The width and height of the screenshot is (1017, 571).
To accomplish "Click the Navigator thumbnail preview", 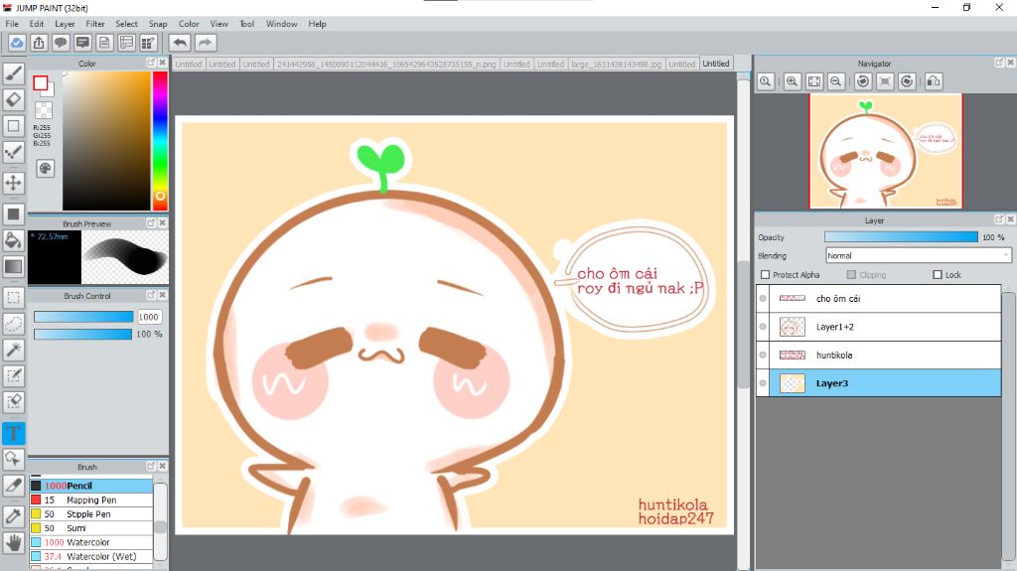I will [x=886, y=151].
